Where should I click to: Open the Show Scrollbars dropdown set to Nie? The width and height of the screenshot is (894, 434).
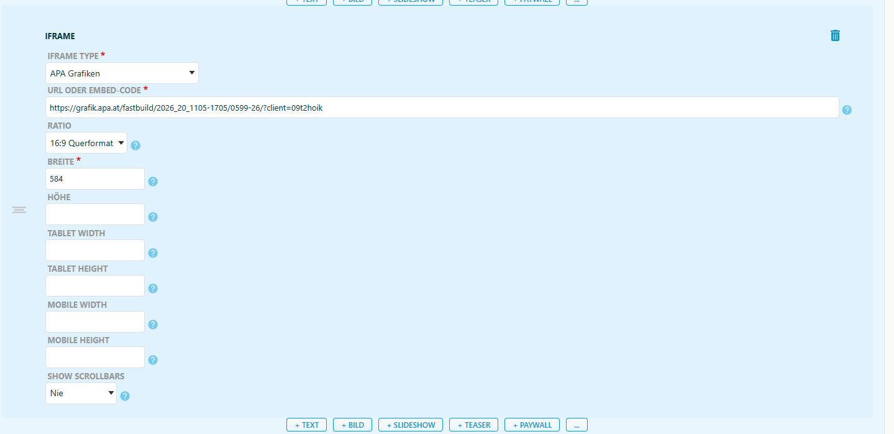point(81,393)
